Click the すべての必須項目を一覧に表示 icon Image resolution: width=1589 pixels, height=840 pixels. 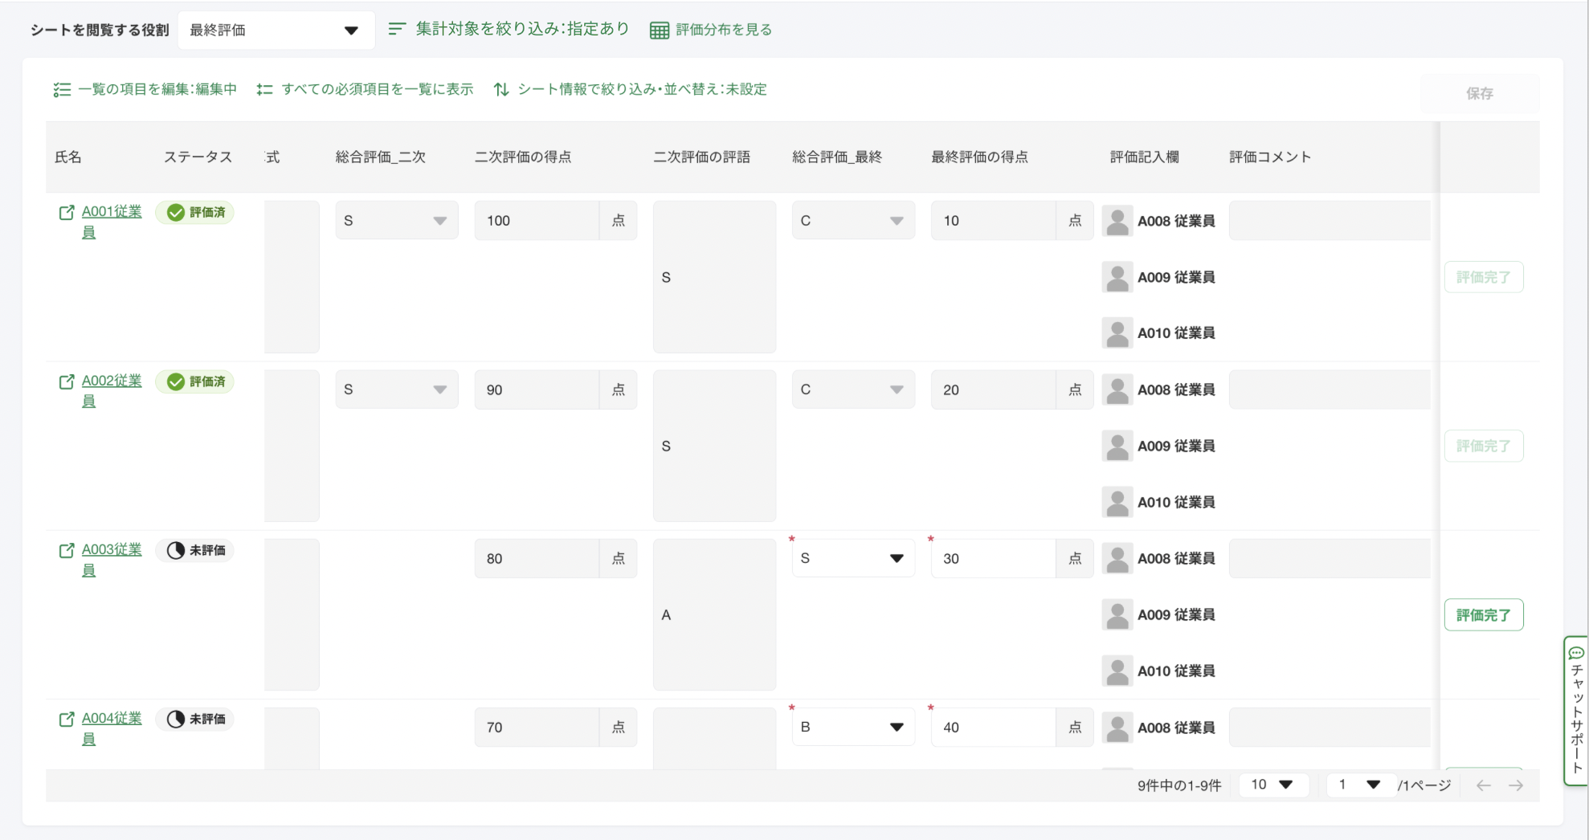264,90
